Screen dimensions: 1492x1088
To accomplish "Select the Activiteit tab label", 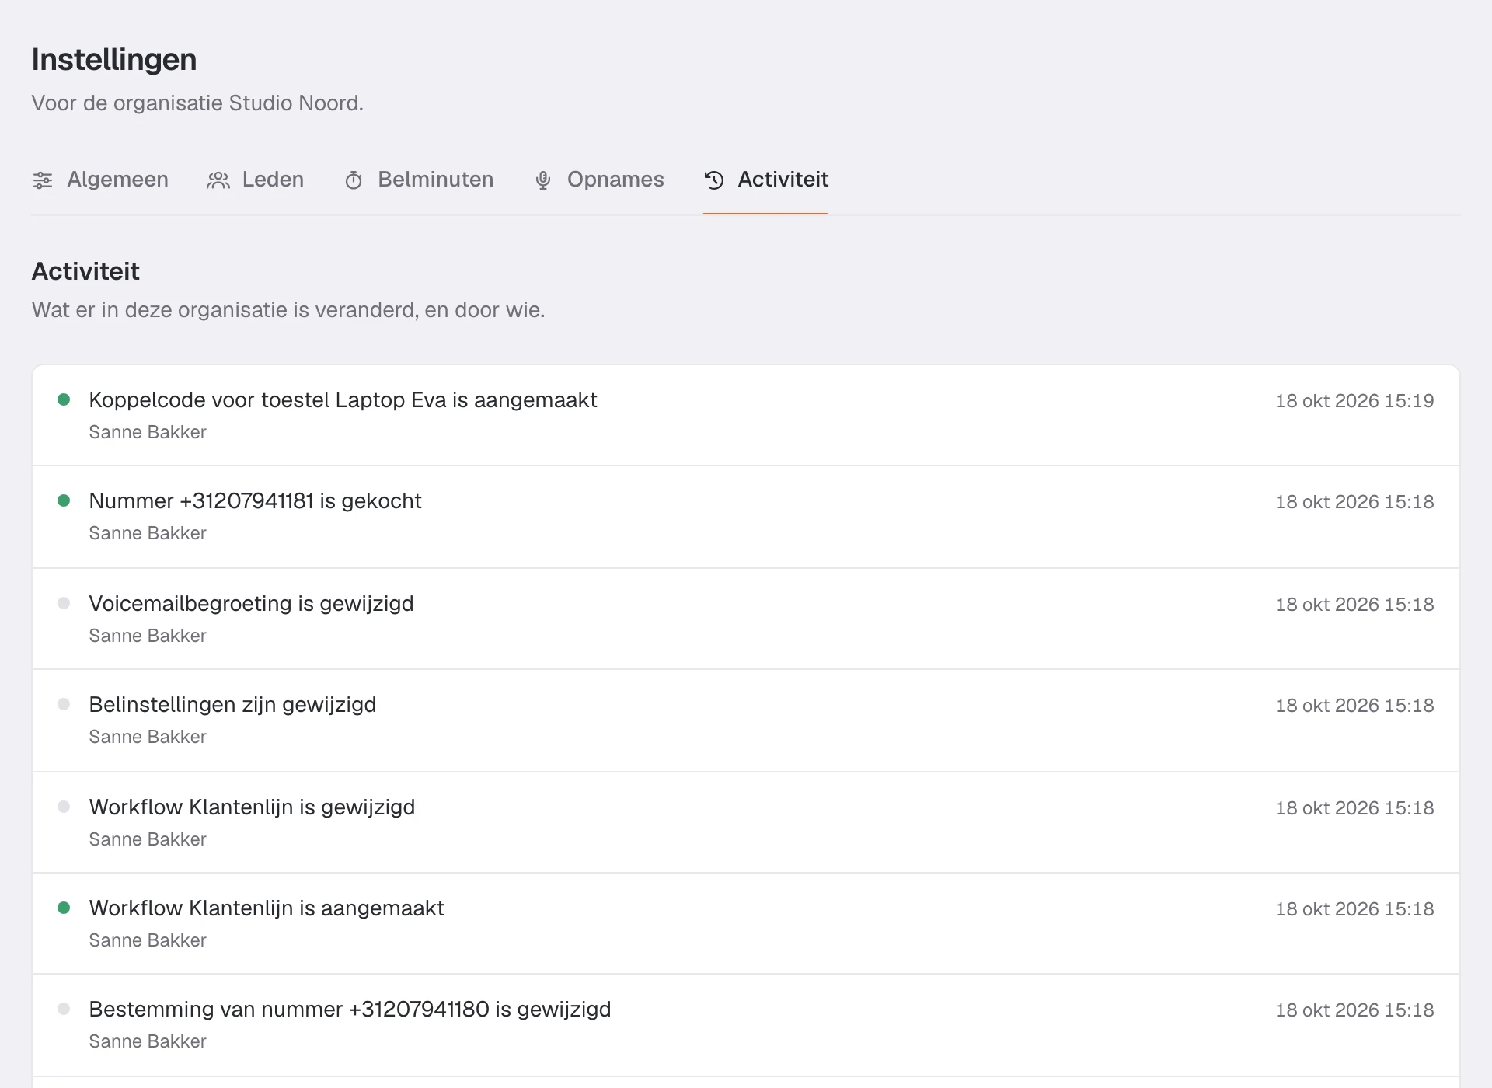I will (783, 180).
